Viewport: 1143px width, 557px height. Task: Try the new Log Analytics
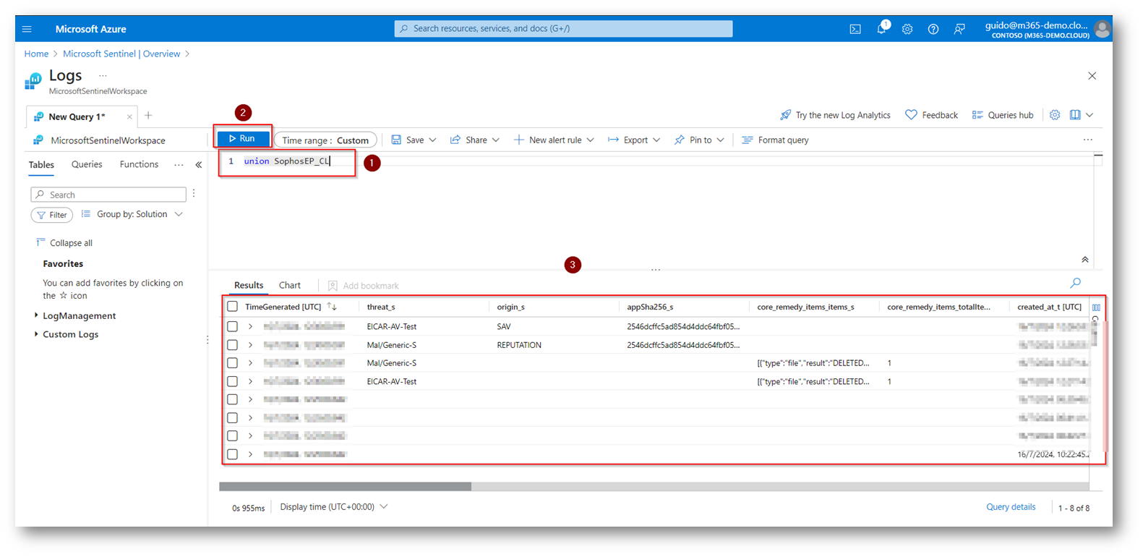pos(835,115)
